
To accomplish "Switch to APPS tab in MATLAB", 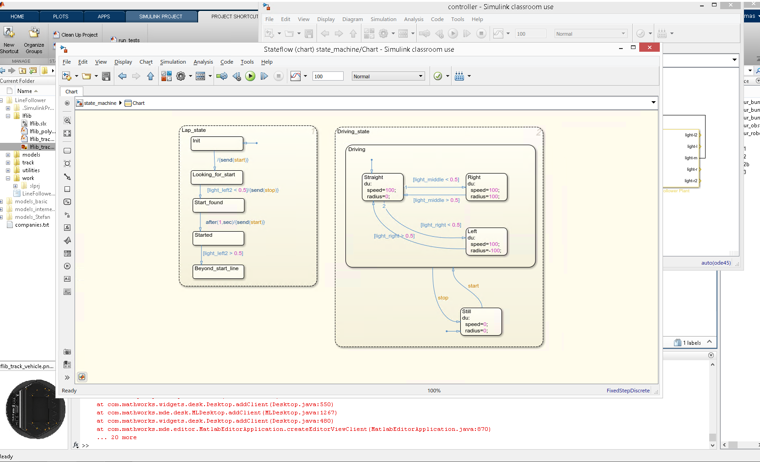I will click(104, 16).
